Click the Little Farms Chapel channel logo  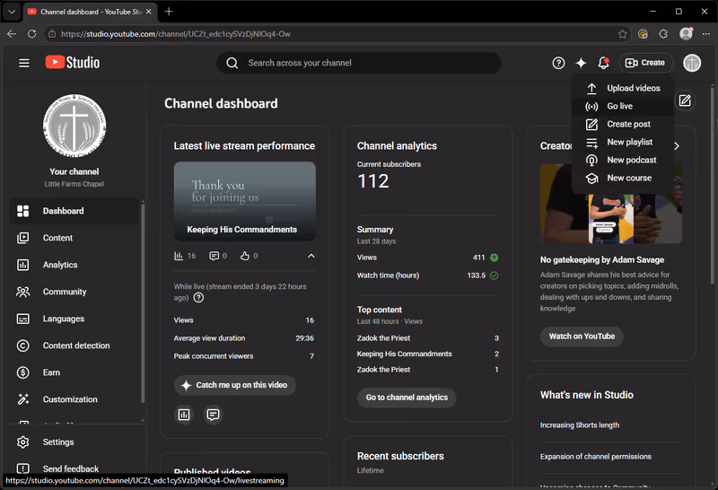74,126
